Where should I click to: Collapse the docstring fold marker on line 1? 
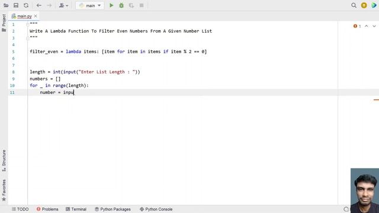point(28,24)
